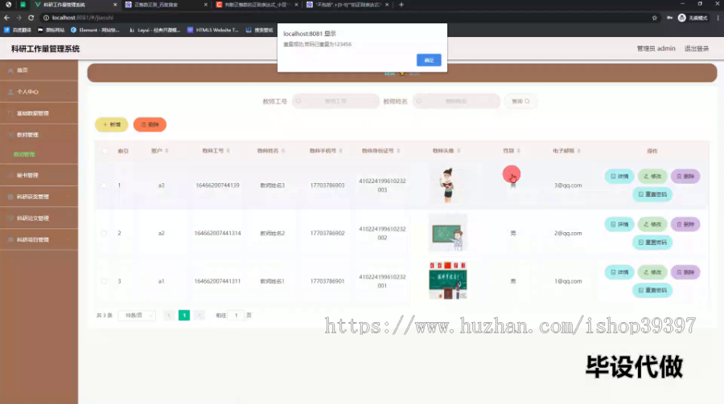Click purple 删除 for the 3@qq.com row
Viewport: 724px width, 404px height.
685,176
